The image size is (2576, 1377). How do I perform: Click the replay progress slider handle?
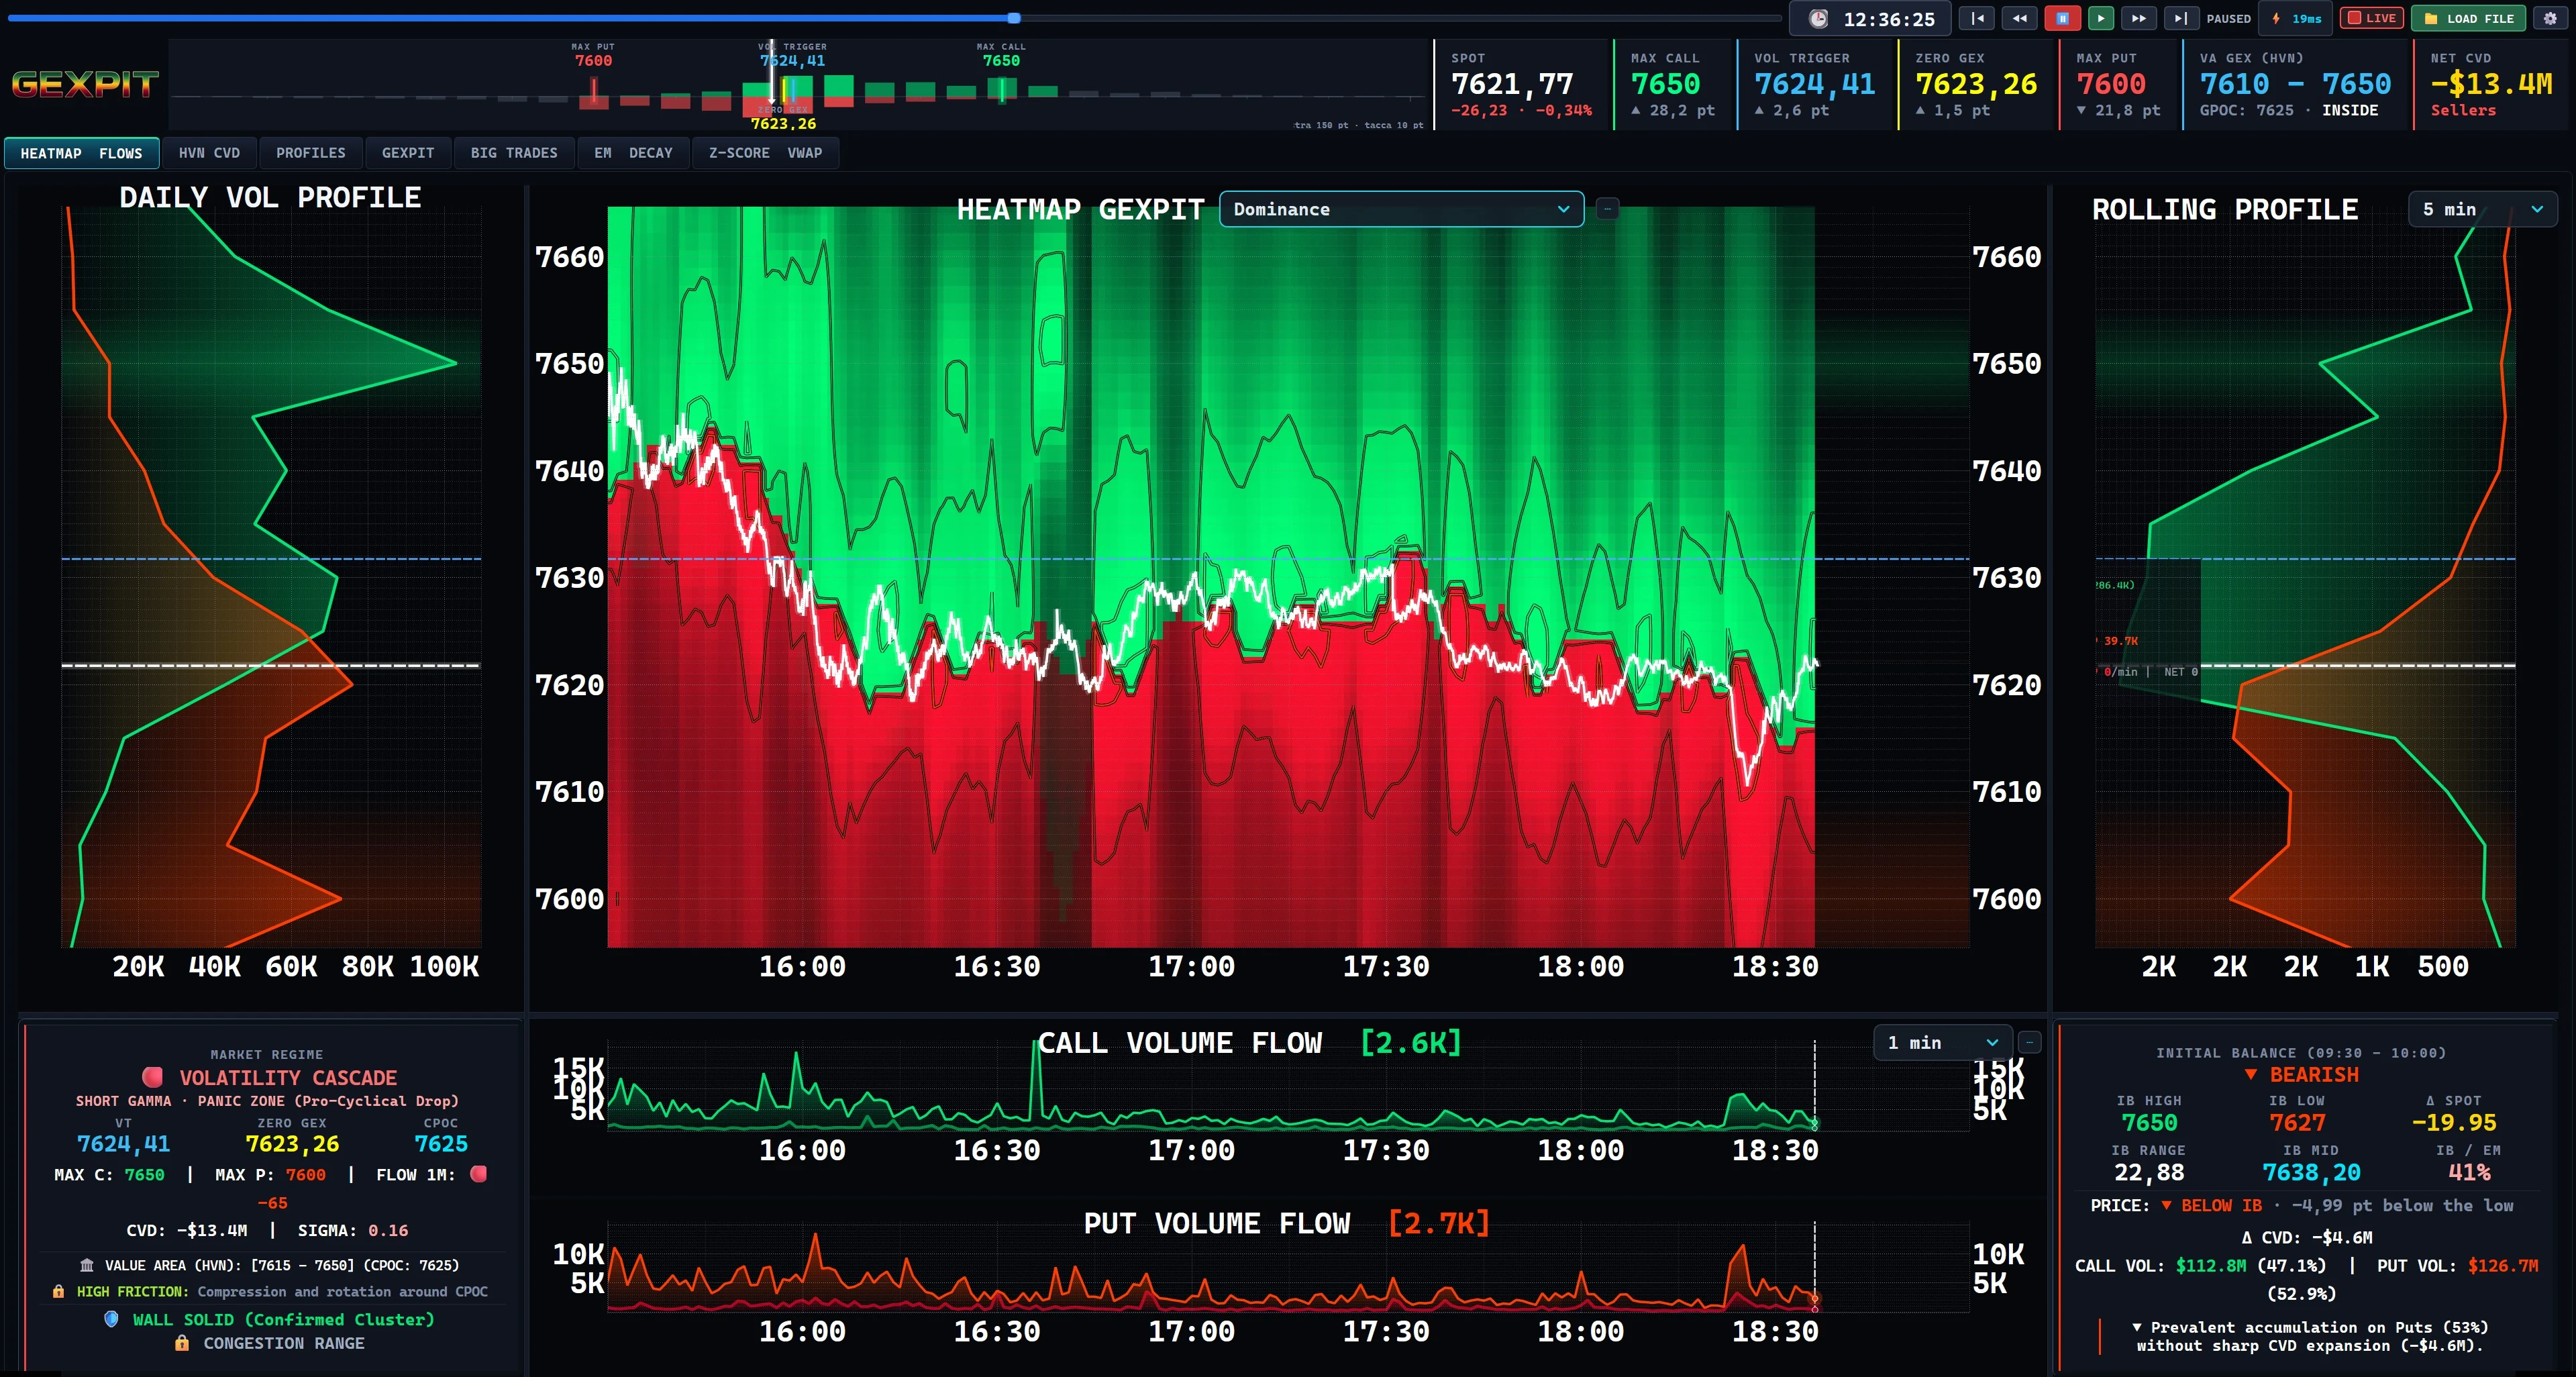click(1014, 18)
